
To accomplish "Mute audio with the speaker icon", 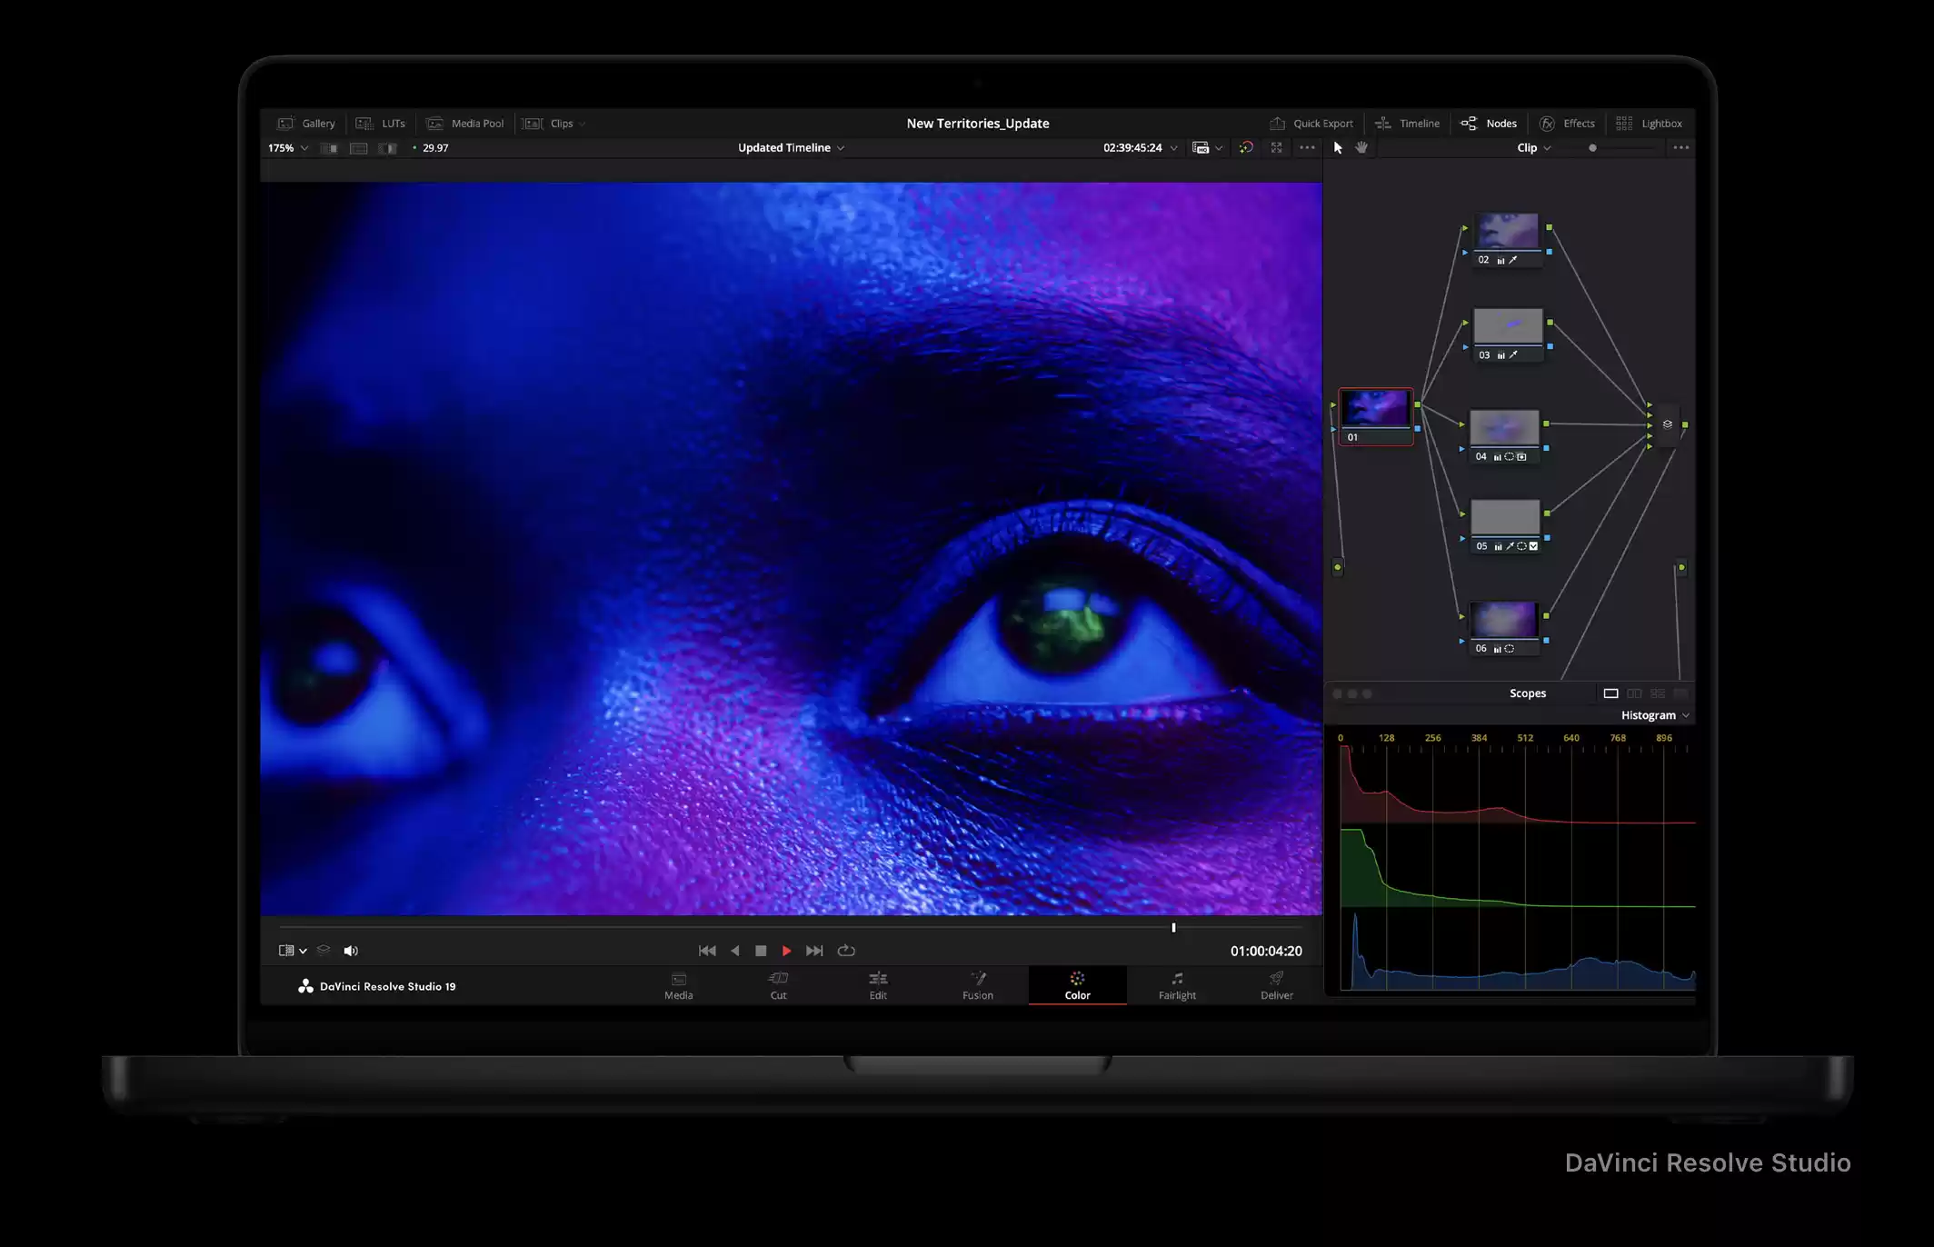I will pyautogui.click(x=351, y=951).
